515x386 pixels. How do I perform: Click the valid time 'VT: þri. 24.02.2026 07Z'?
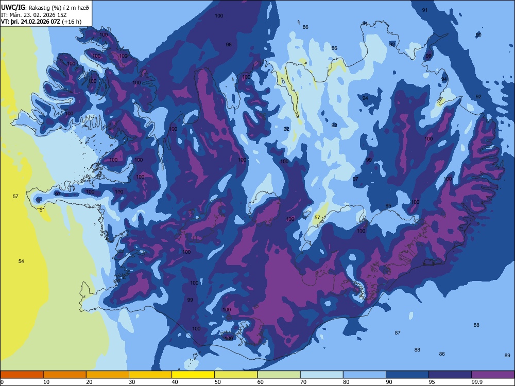[x=30, y=22]
